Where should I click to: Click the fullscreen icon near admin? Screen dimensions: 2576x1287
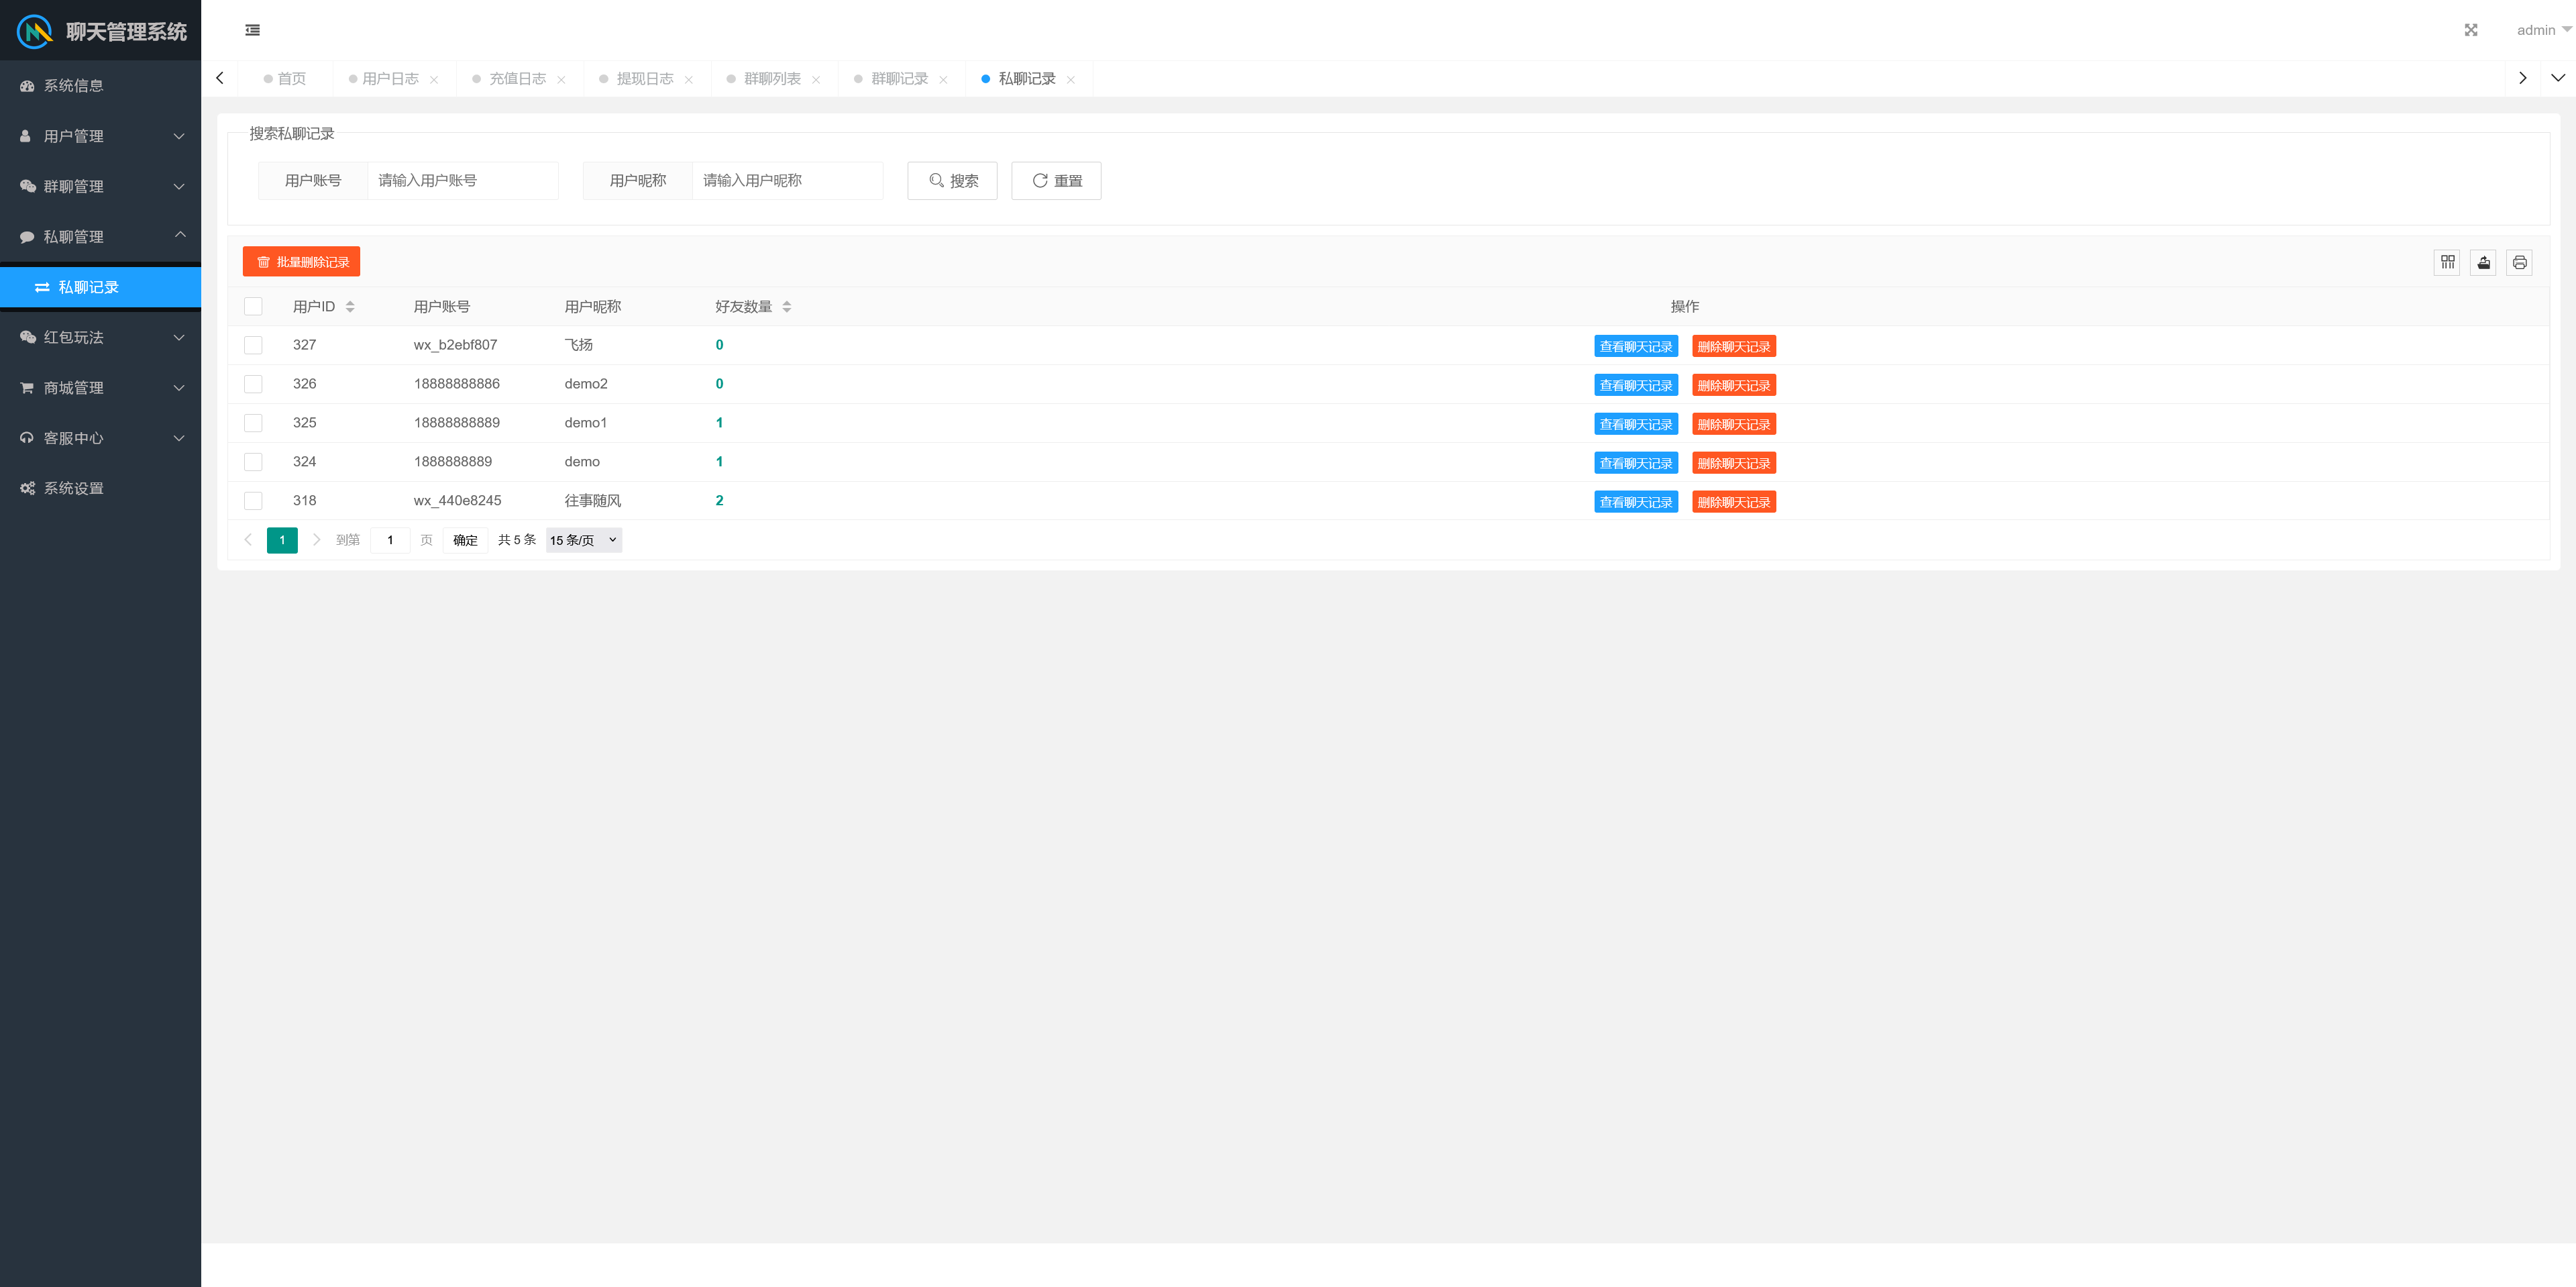pos(2470,30)
